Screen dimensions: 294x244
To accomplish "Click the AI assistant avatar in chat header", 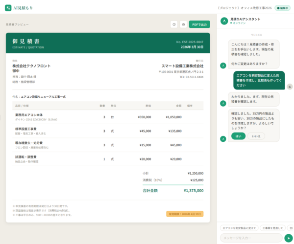I will 224,21.
